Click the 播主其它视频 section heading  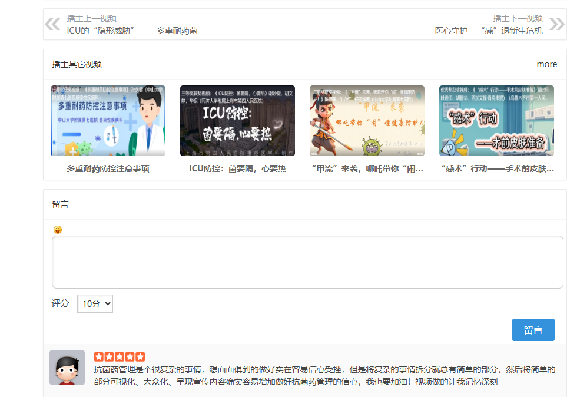[x=77, y=64]
